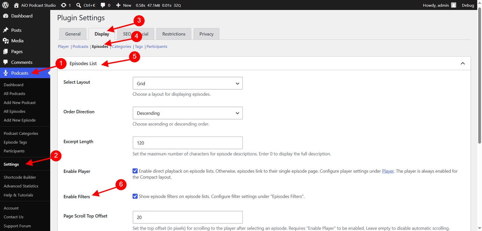Screen dimensions: 482x231
Task: Click the Dashboard gauge icon in the sidebar
Action: pos(5,16)
